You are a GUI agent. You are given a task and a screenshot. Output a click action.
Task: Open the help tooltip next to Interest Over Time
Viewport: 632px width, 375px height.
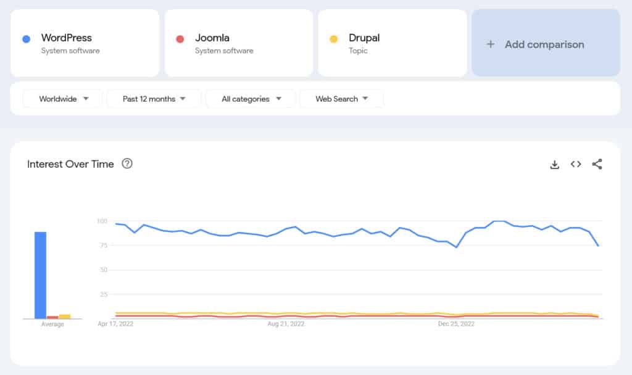pyautogui.click(x=128, y=164)
